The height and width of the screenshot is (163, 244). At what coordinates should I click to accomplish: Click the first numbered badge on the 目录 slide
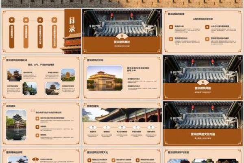point(12,20)
